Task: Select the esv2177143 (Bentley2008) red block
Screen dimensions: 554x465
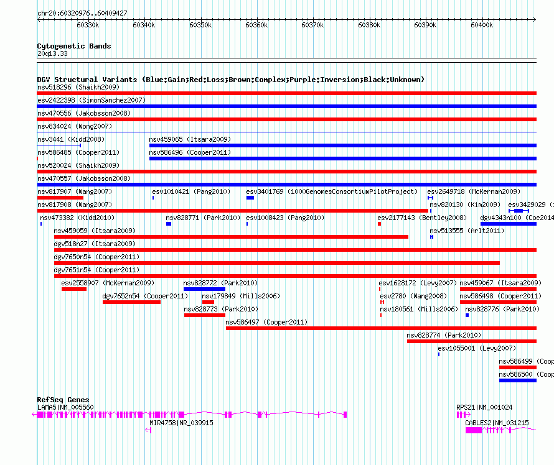Action: [x=380, y=224]
